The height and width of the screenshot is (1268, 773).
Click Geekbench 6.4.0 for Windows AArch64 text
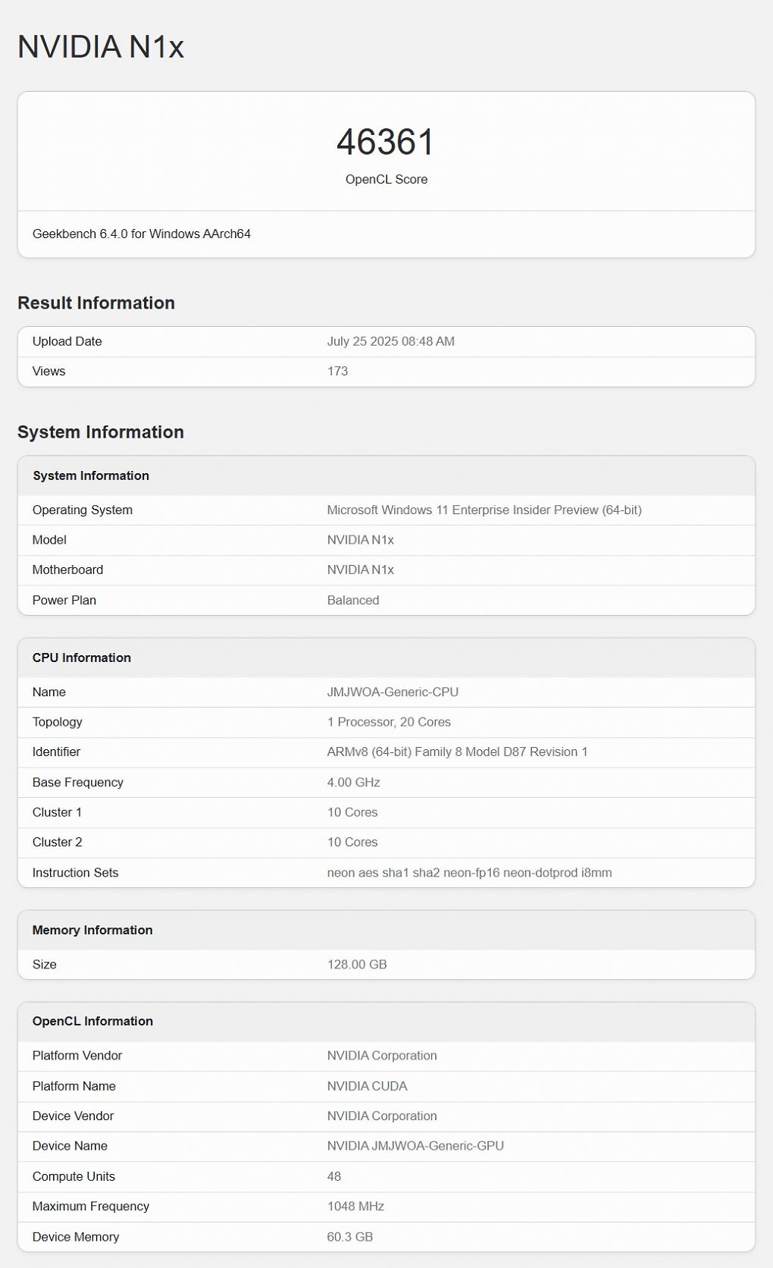(142, 234)
